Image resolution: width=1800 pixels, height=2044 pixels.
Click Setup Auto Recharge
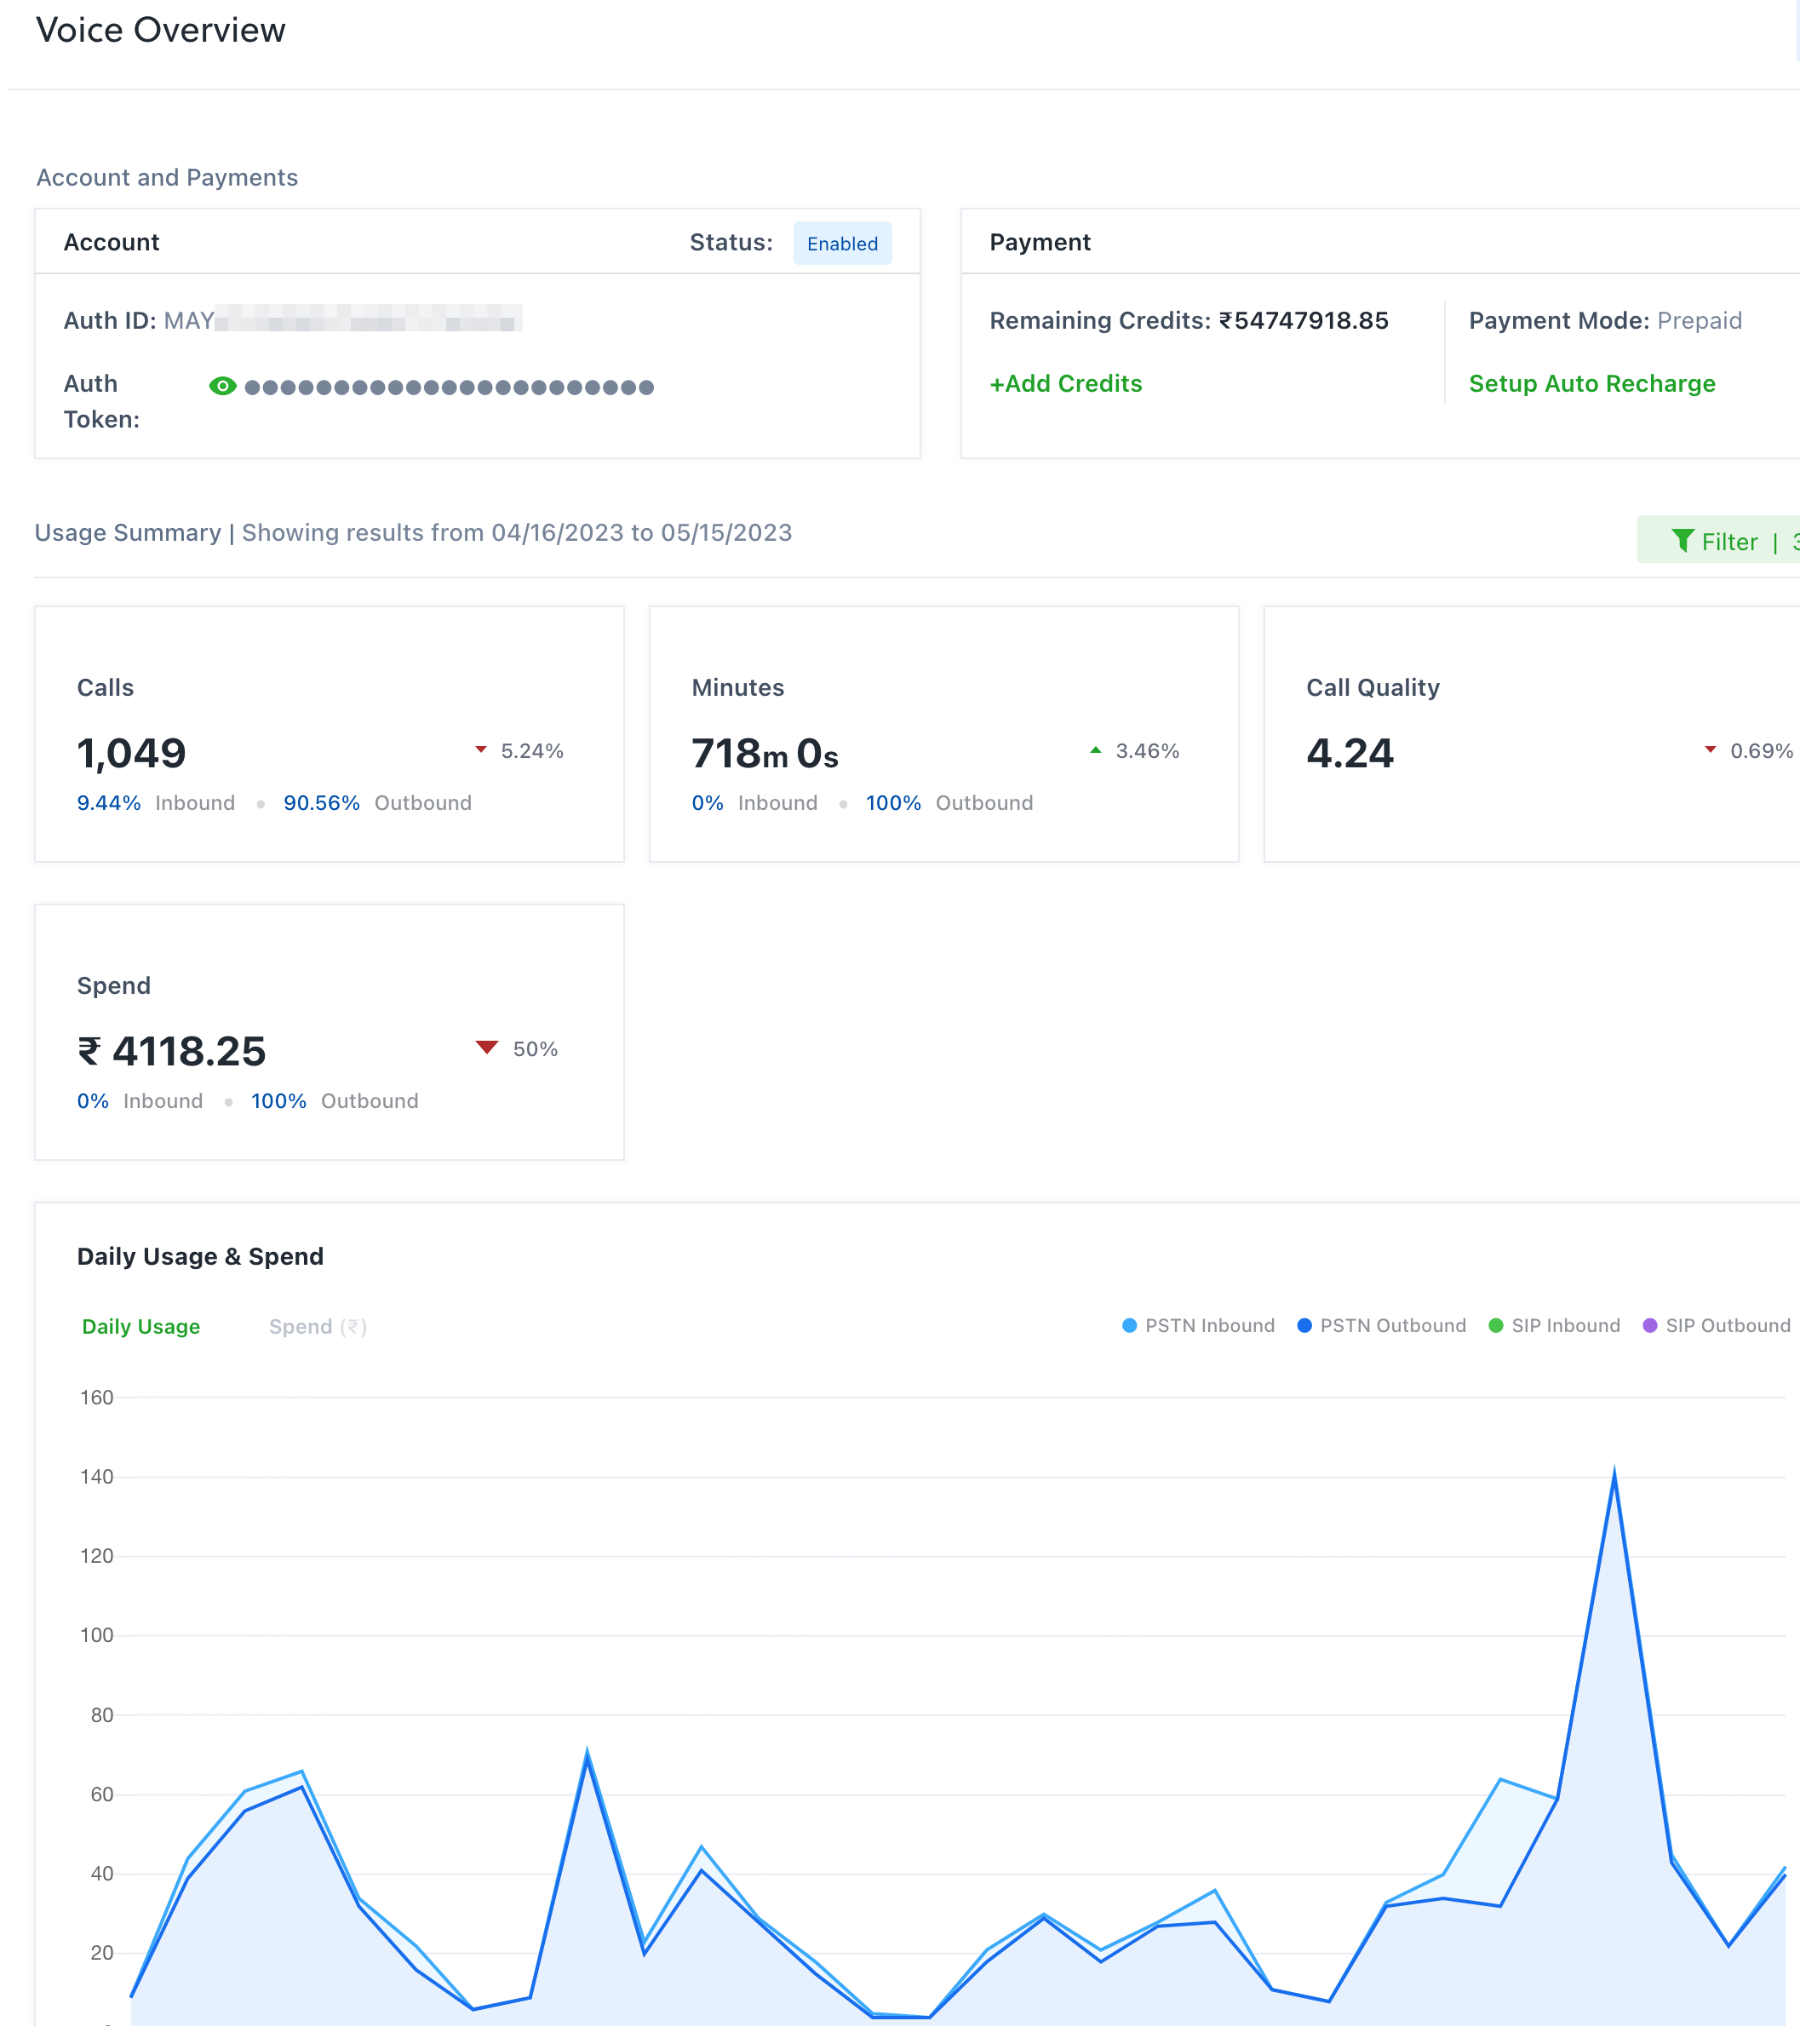coord(1592,383)
